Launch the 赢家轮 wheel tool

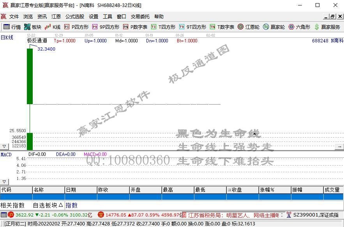coord(274,27)
